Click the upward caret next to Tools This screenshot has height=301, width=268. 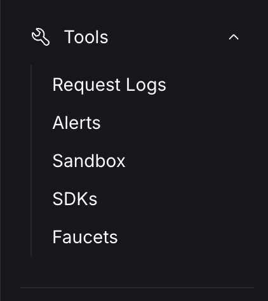click(x=234, y=37)
